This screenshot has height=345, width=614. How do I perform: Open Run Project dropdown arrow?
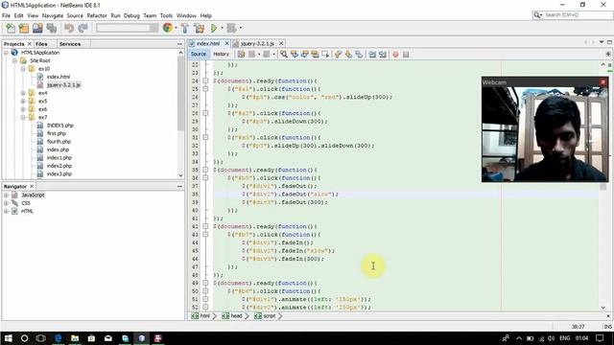(x=222, y=28)
